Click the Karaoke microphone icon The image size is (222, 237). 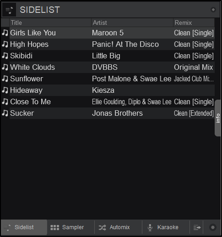pyautogui.click(x=150, y=227)
